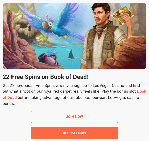Click the parrot's brown beak
This screenshot has width=149, height=141.
(45, 25)
